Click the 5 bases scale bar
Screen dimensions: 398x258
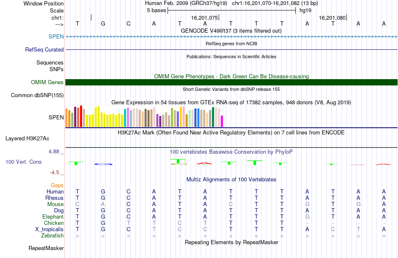point(232,10)
